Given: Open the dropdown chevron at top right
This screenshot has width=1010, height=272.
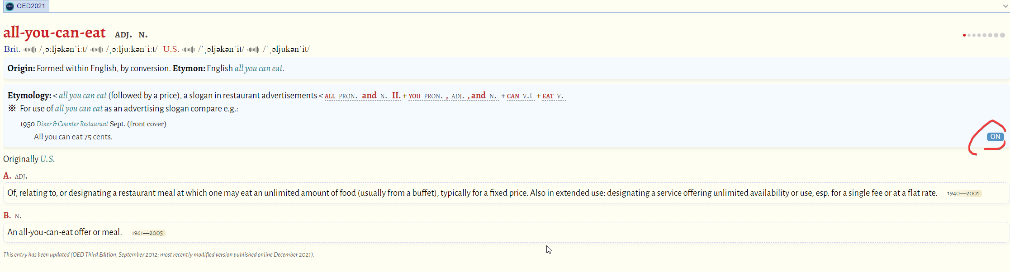Looking at the screenshot, I should [1005, 6].
